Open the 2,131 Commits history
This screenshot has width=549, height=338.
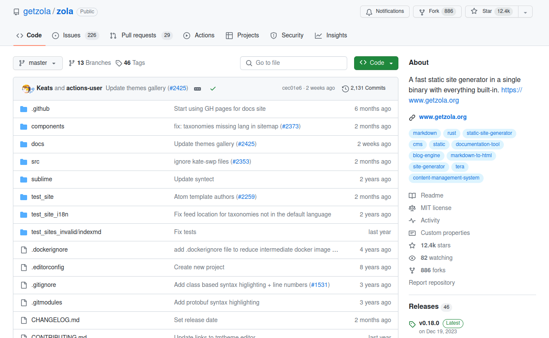(x=364, y=88)
